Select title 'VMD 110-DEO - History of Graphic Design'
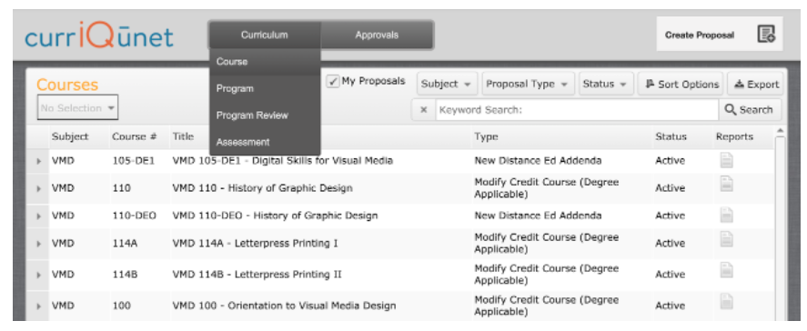 click(x=275, y=216)
